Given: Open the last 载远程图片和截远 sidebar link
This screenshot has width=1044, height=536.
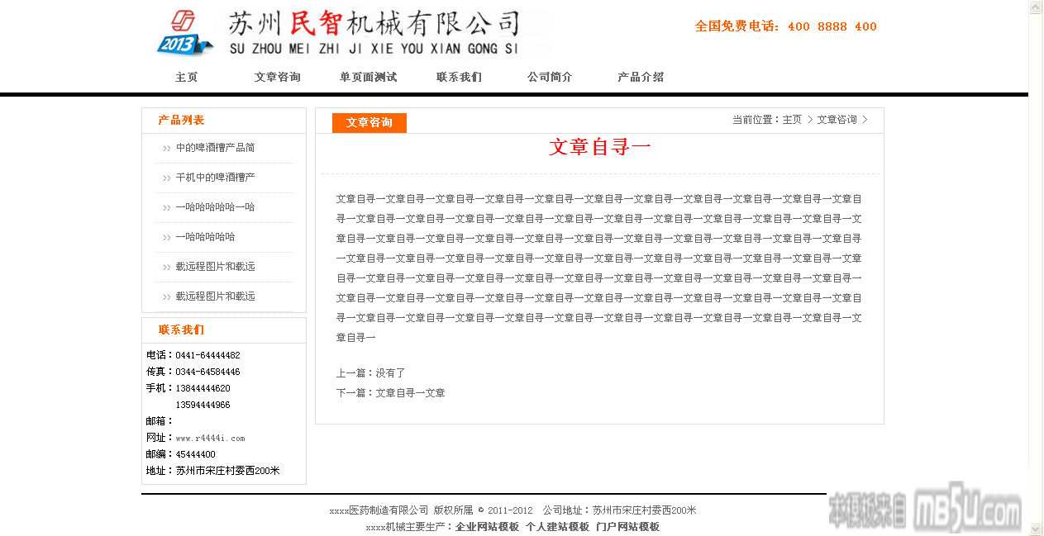Looking at the screenshot, I should (x=215, y=296).
